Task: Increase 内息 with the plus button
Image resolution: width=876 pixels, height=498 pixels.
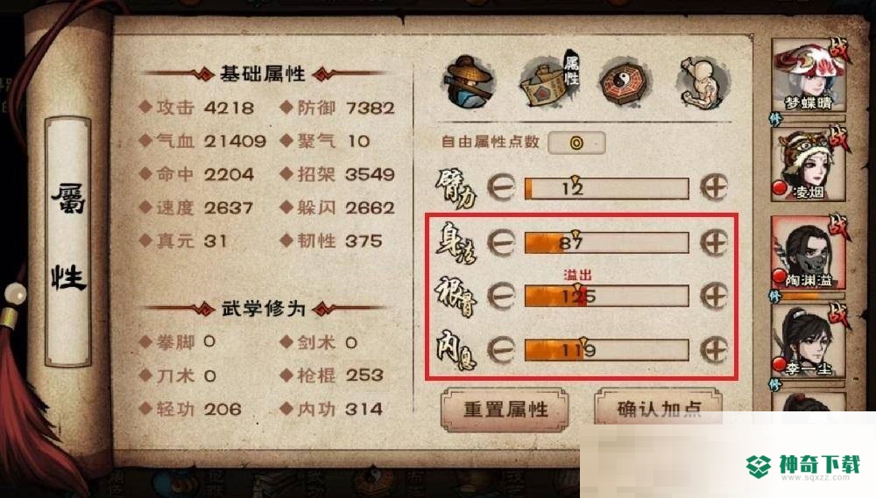Action: 714,350
